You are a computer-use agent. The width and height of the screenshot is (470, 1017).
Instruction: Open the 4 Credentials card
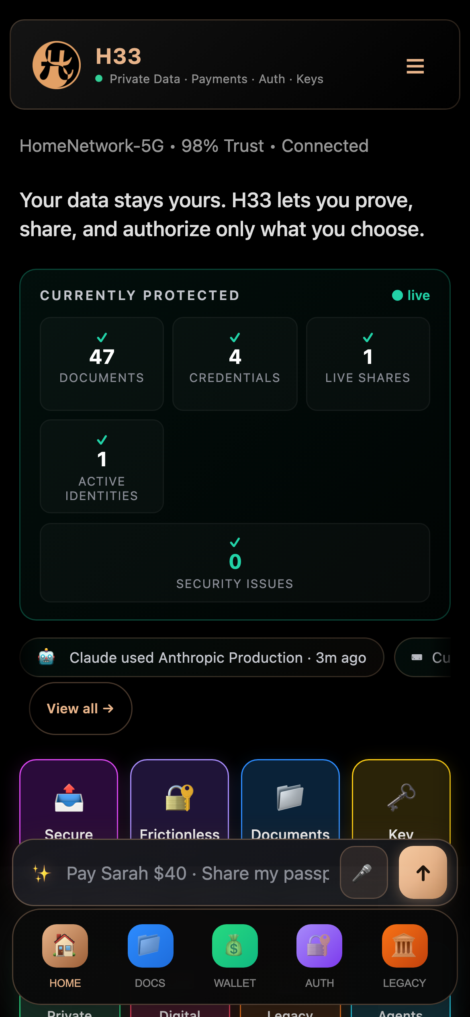(235, 364)
